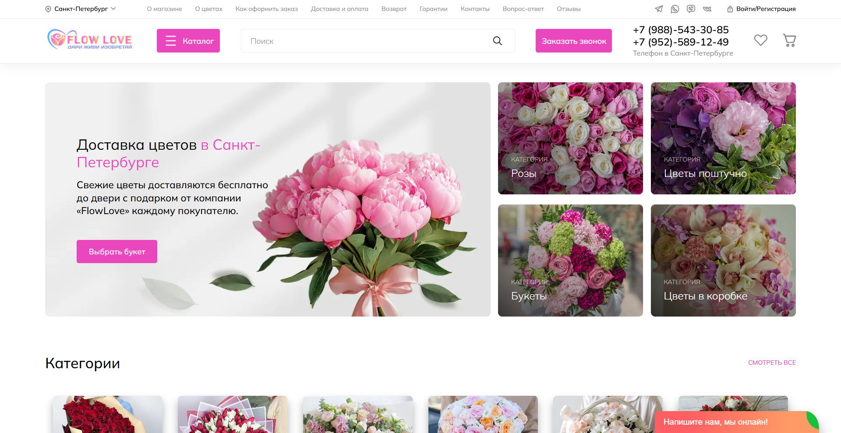
Task: Open 'Доставка и оплата' menu item
Action: [x=339, y=9]
